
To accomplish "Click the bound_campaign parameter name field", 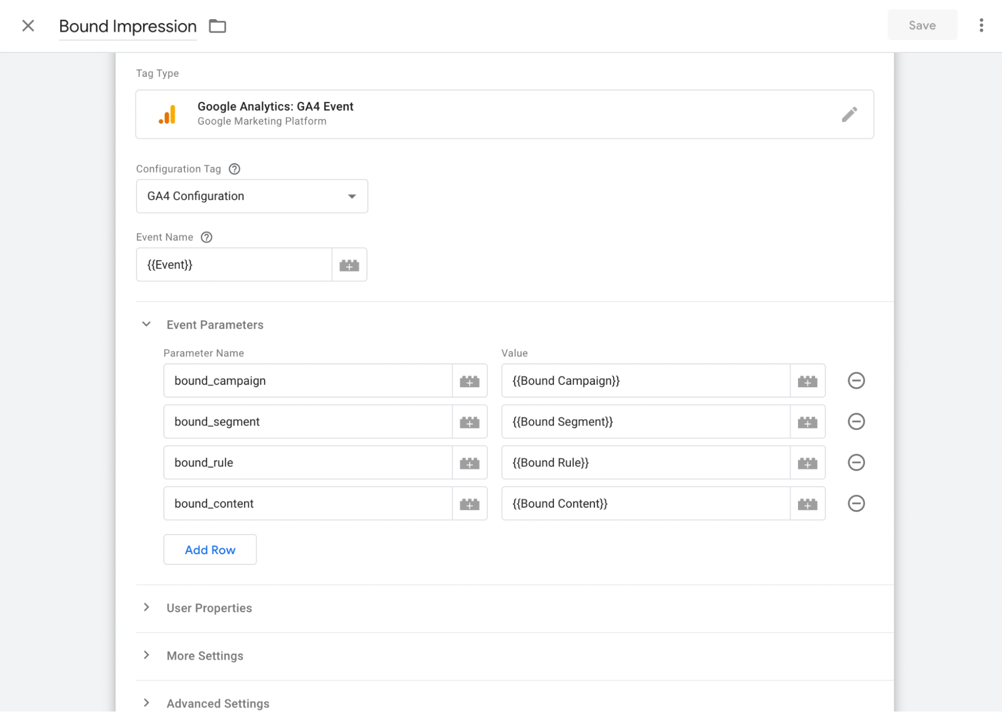I will coord(308,381).
